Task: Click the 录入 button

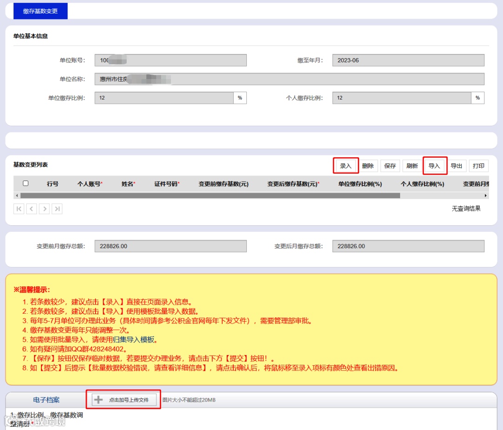Action: pos(346,166)
